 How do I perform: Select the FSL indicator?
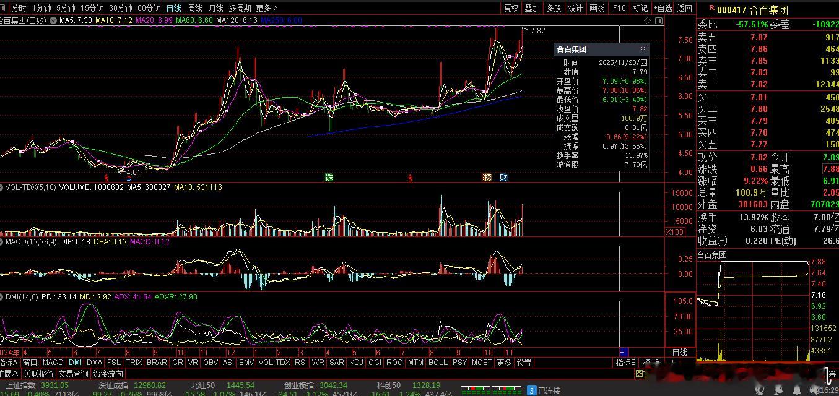click(x=114, y=363)
